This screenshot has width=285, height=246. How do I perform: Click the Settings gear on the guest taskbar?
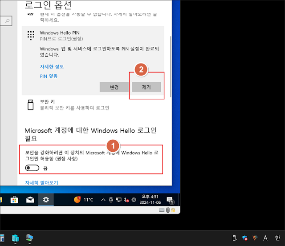(x=46, y=200)
